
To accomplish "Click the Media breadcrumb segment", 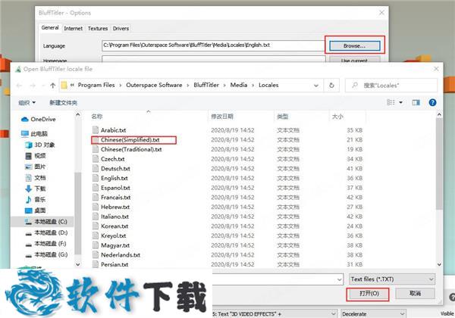I will (239, 85).
